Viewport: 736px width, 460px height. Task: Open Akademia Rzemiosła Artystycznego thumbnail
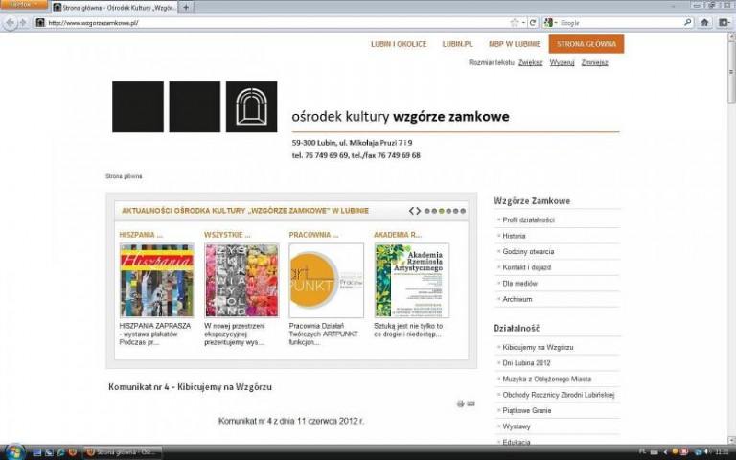coord(412,280)
